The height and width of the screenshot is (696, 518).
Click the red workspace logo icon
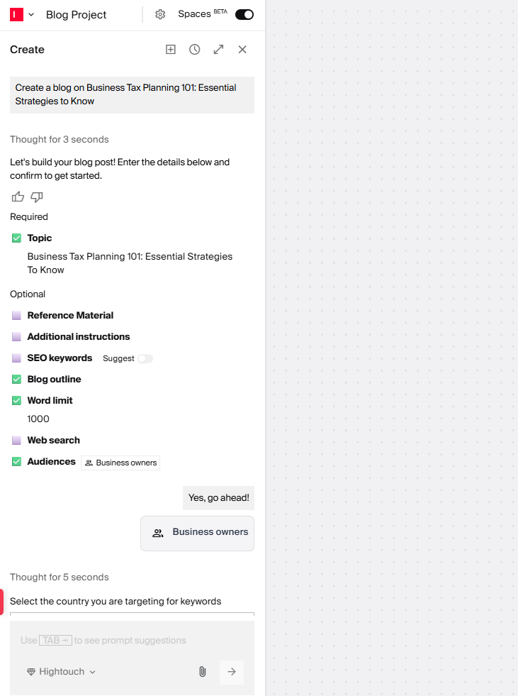[16, 15]
